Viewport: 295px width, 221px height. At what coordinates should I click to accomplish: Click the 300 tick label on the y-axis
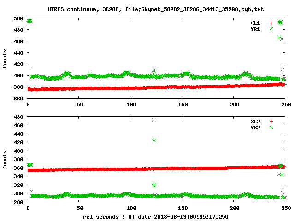pos(18,193)
